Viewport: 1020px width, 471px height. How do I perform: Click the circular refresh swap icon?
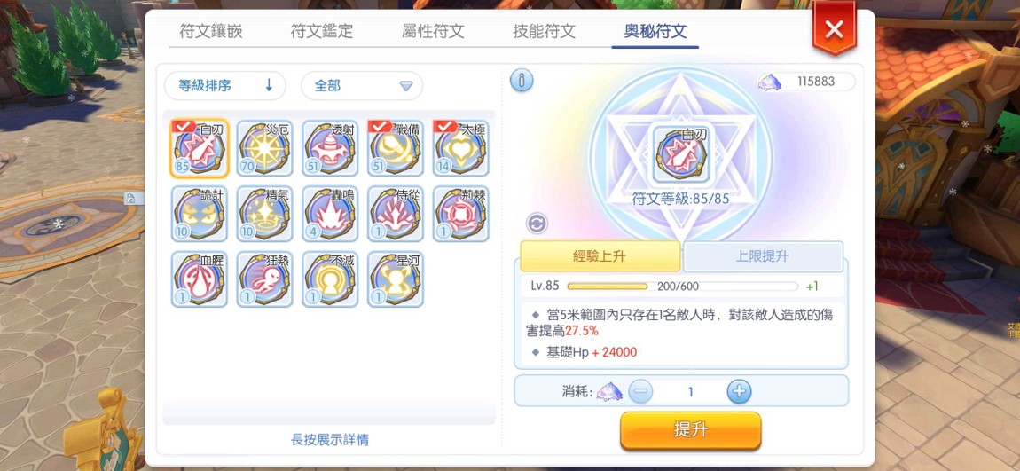(537, 224)
